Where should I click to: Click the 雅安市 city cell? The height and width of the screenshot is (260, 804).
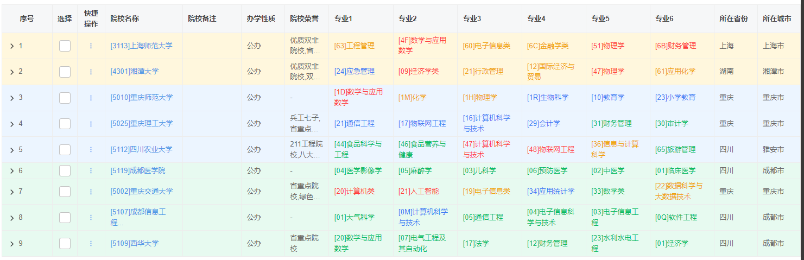coord(774,150)
